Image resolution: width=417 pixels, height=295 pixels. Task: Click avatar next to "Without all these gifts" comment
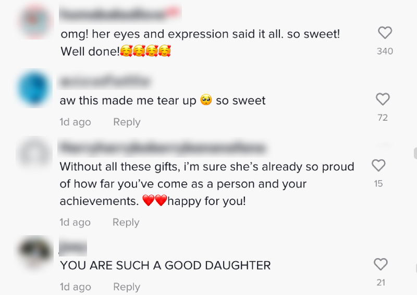tap(34, 155)
